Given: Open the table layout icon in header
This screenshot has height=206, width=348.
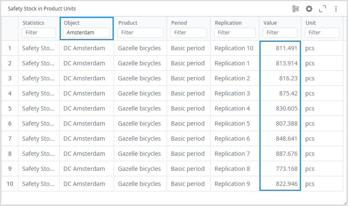Looking at the screenshot, I should [x=296, y=9].
